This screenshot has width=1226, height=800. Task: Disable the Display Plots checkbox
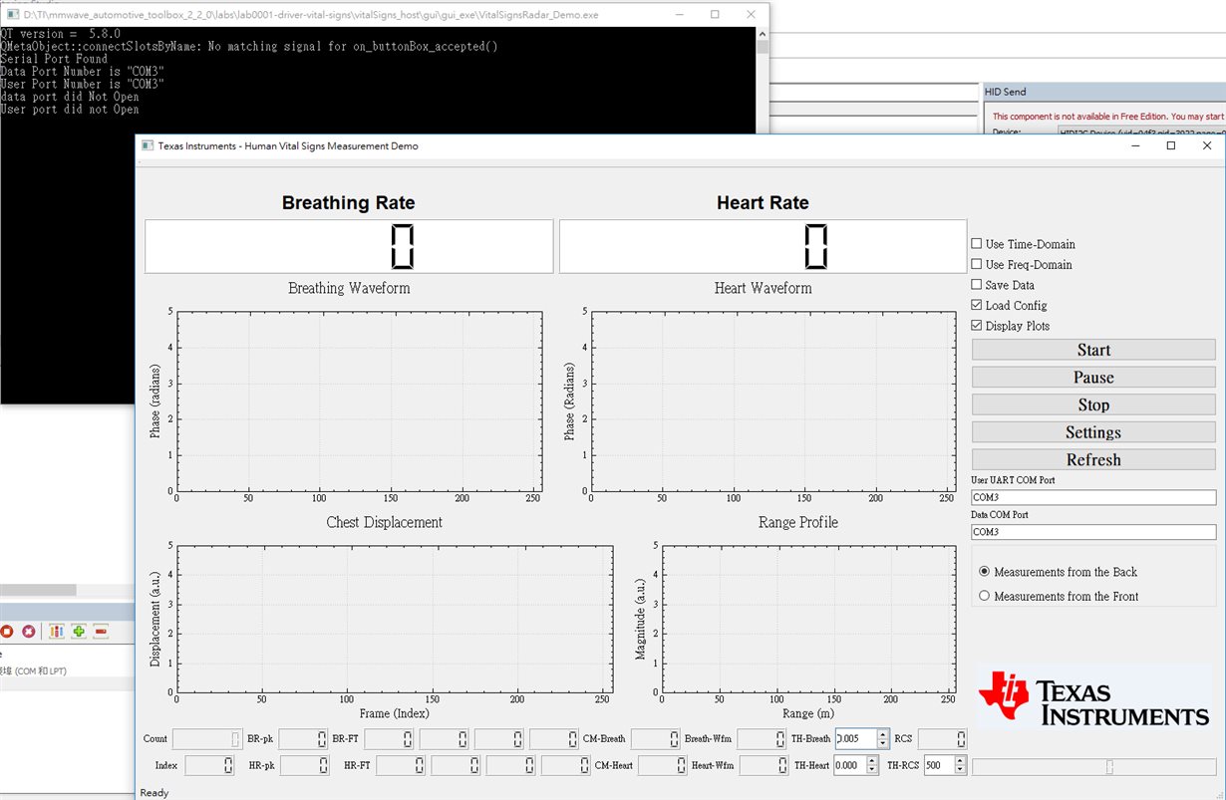click(x=977, y=326)
